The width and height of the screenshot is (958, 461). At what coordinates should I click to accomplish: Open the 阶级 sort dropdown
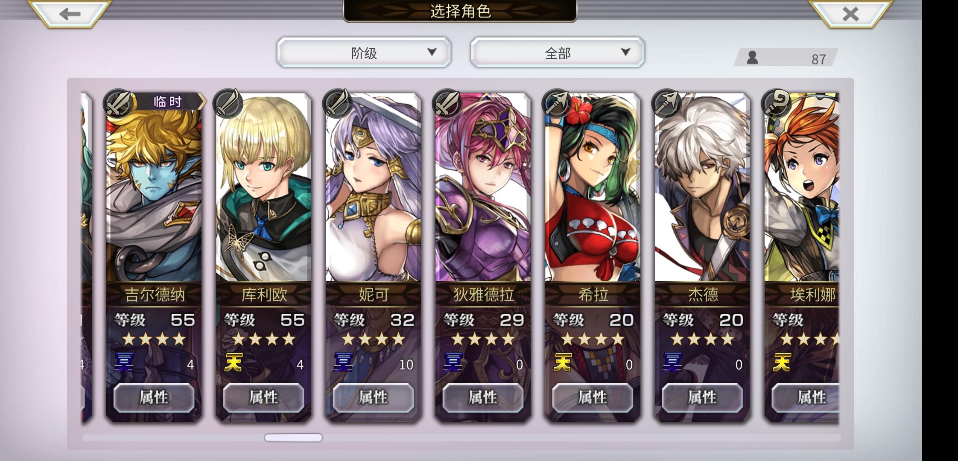364,53
